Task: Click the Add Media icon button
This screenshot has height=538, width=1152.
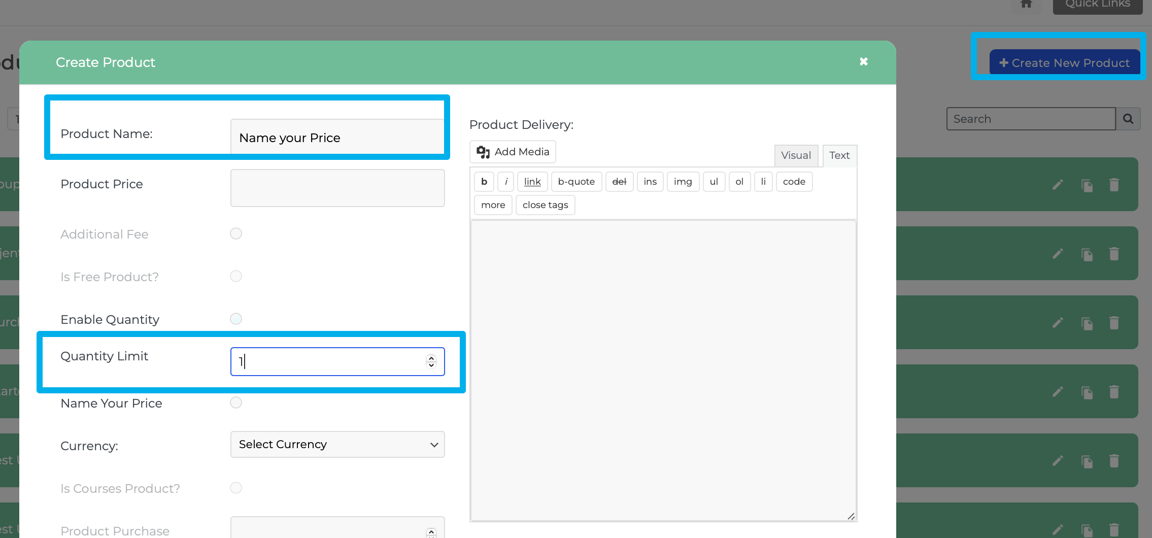Action: click(513, 152)
